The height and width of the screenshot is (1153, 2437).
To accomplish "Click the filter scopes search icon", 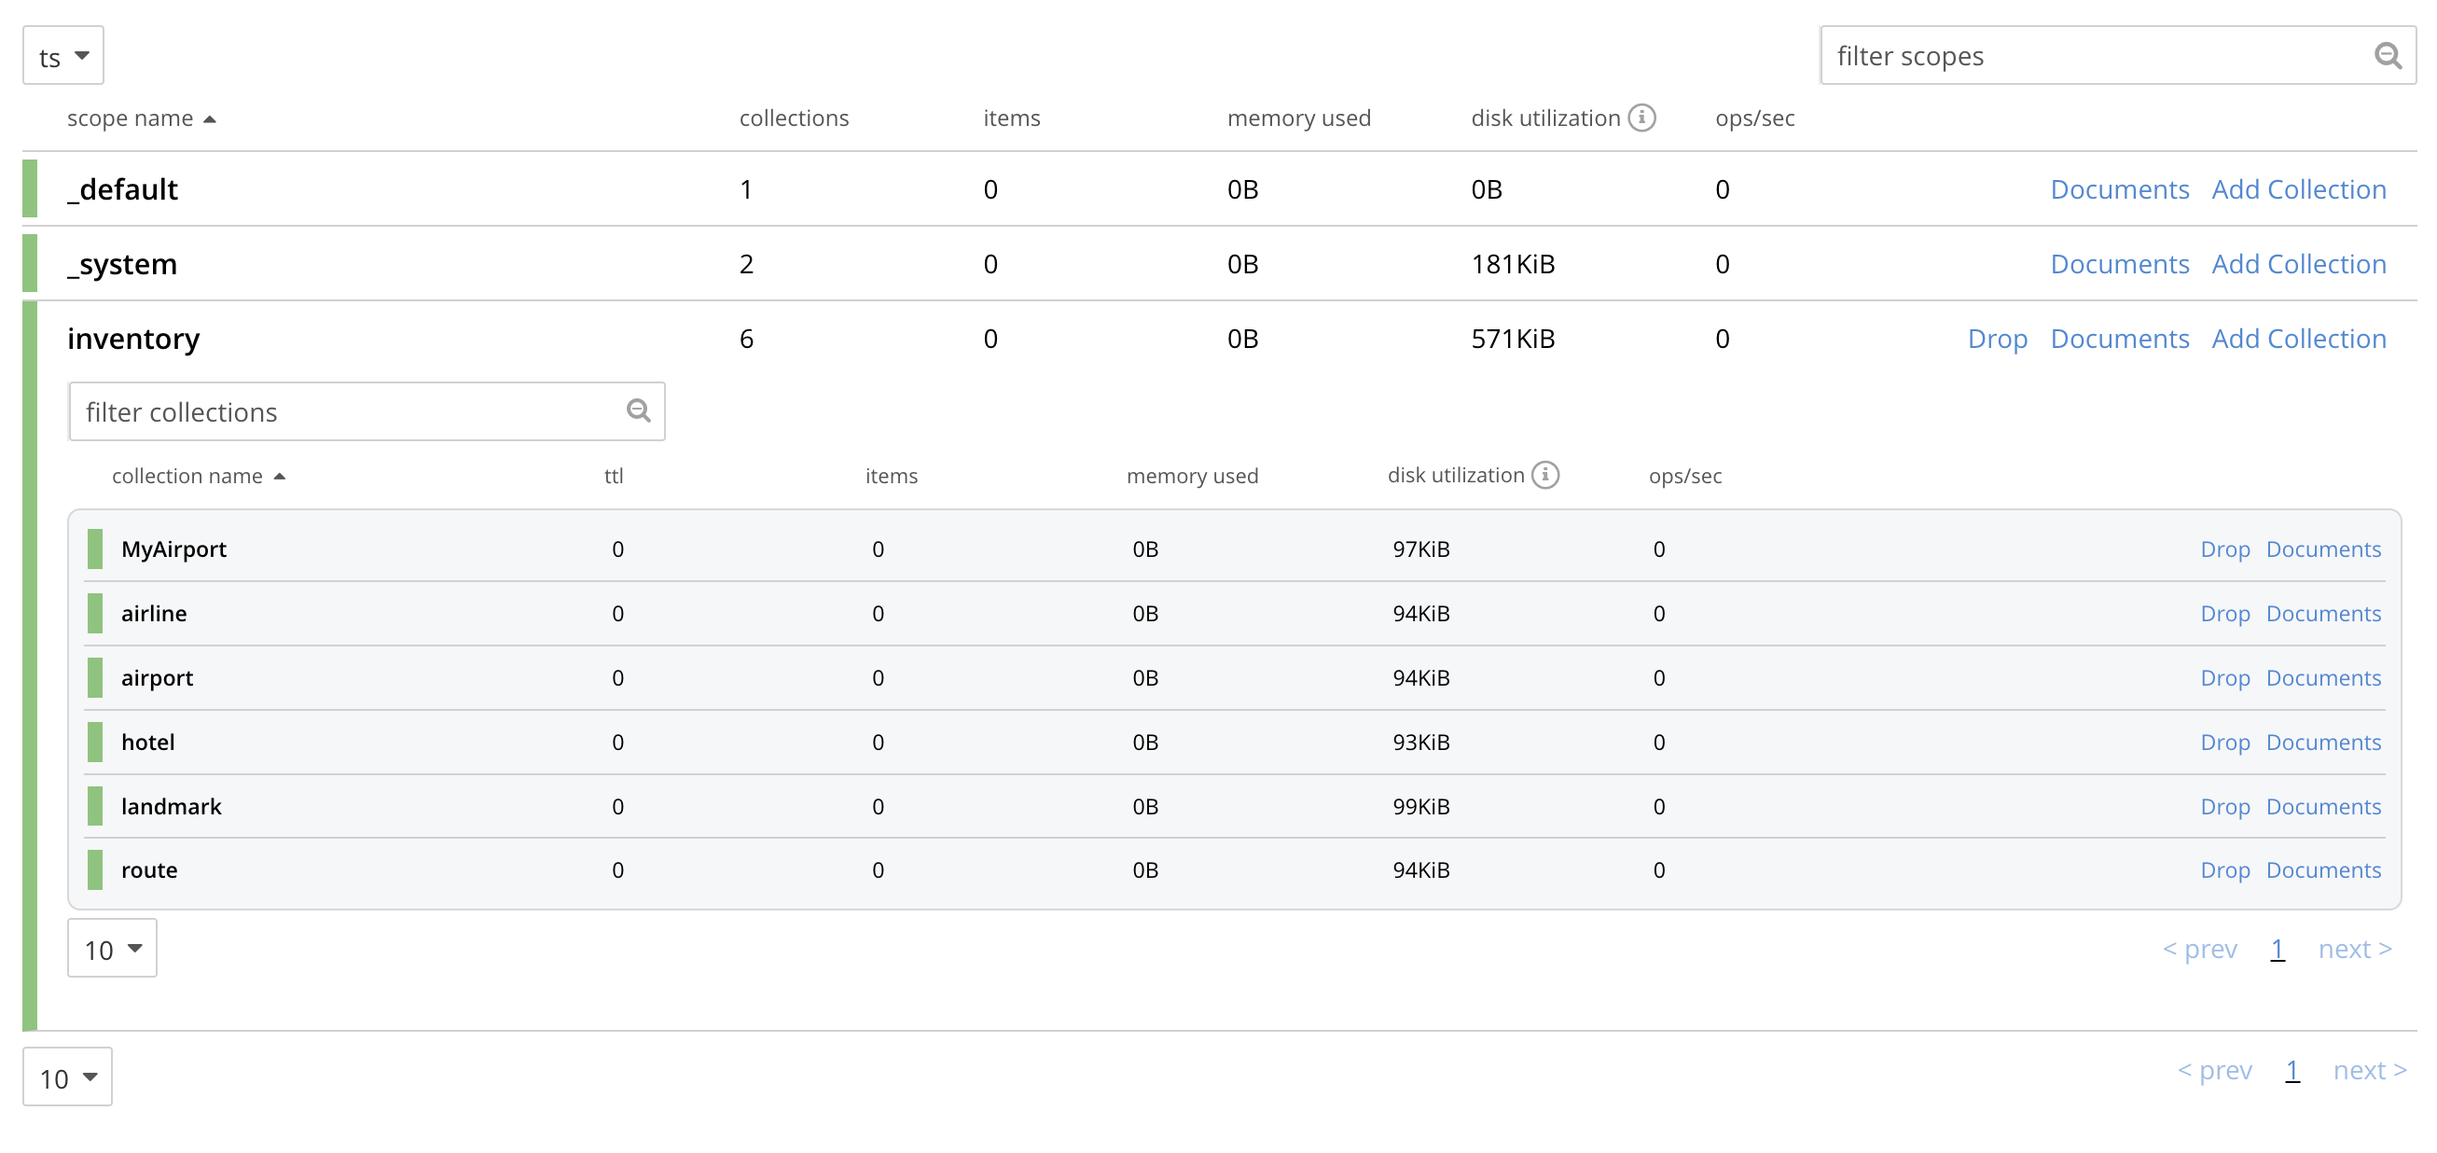I will click(x=2387, y=56).
